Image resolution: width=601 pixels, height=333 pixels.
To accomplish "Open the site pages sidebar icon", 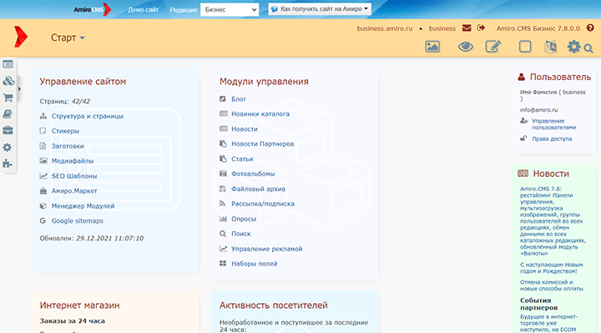I will coord(8,64).
